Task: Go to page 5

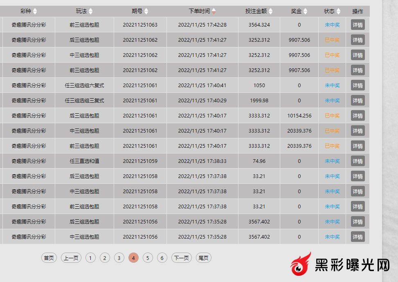Action: (x=148, y=258)
